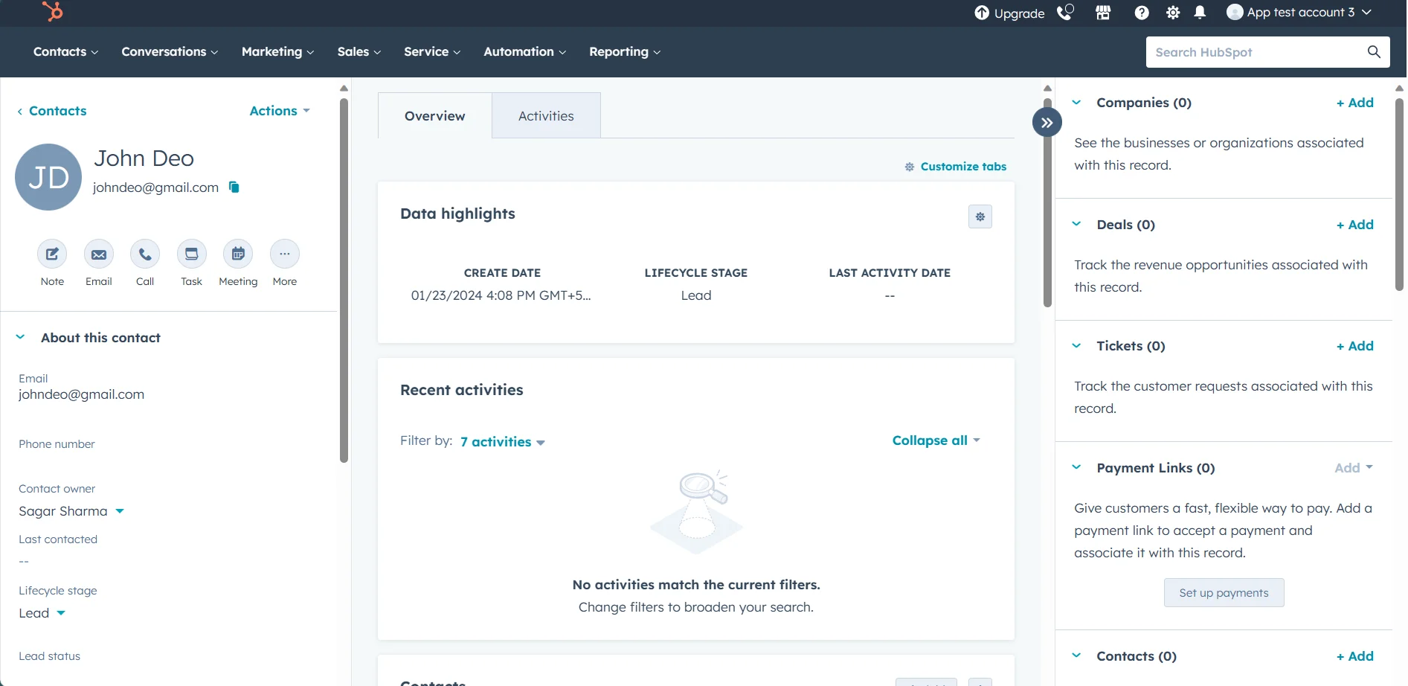Open the HubSpot Marketplace icon
Viewport: 1408px width, 686px height.
pyautogui.click(x=1102, y=12)
